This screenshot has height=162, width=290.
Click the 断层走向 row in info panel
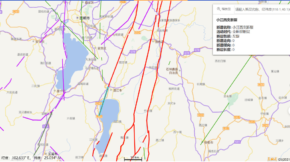click(x=225, y=41)
